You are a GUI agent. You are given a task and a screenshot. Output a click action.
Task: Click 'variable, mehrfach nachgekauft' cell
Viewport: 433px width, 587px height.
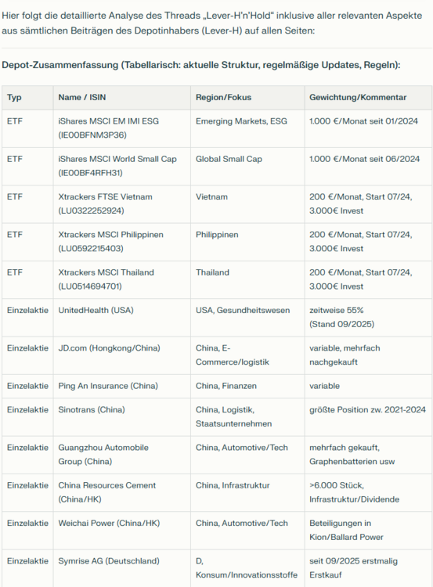click(x=368, y=355)
